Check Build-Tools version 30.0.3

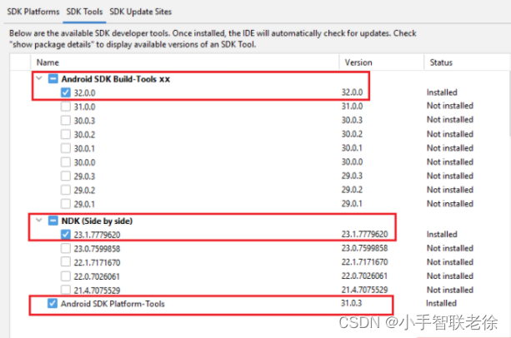point(66,121)
